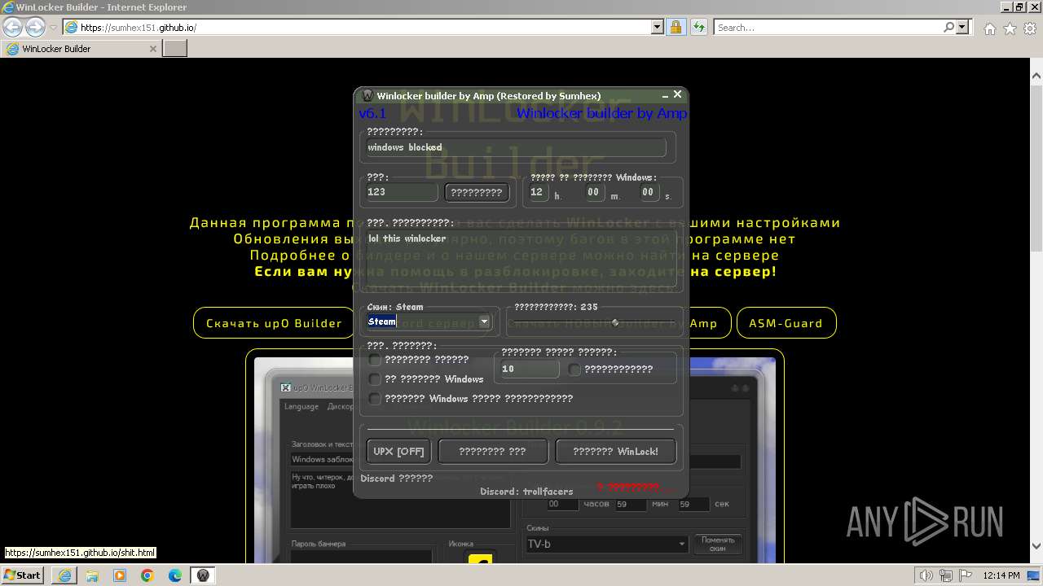Open the IE recent pages dropdown arrow
Image resolution: width=1043 pixels, height=586 pixels.
[x=53, y=28]
